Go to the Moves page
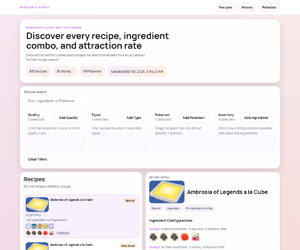300x250 pixels. (247, 7)
